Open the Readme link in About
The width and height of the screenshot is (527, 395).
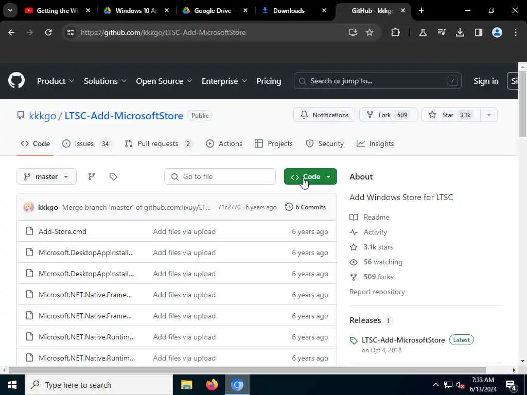[376, 218]
